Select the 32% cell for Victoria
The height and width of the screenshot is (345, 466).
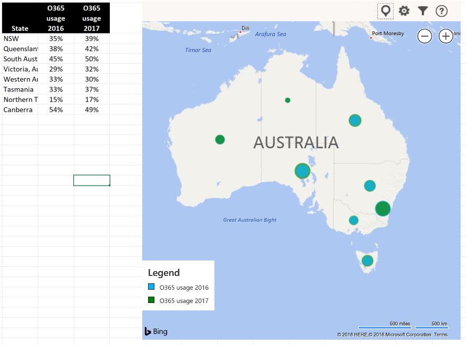91,69
